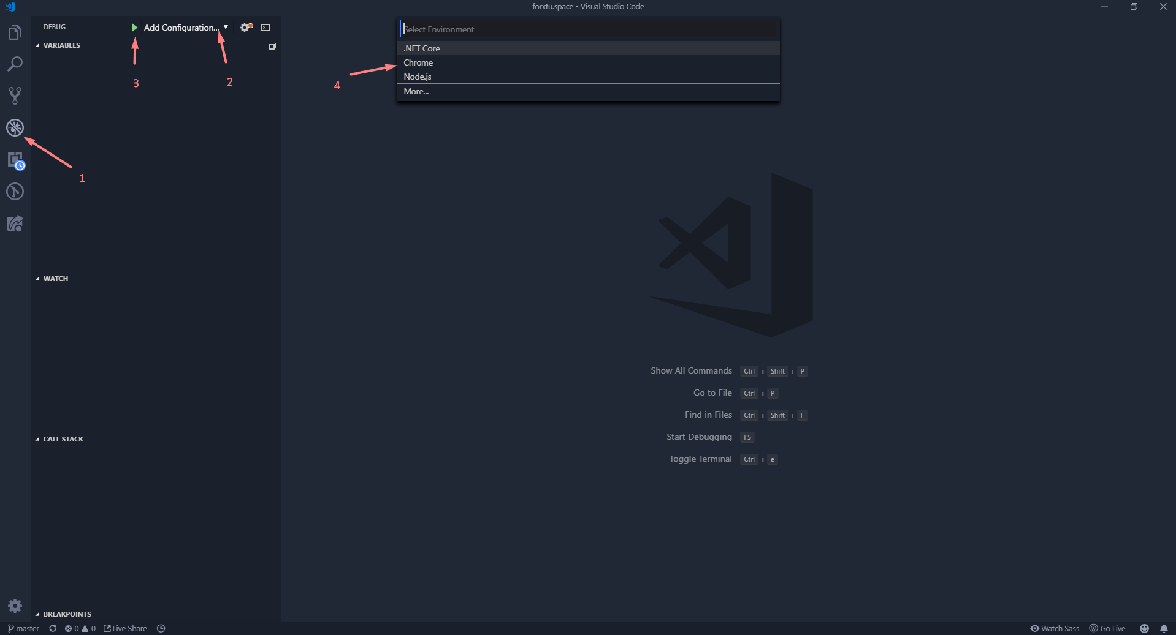Click the VS Code logo in title bar
Screen dimensions: 1176x635
tap(10, 7)
